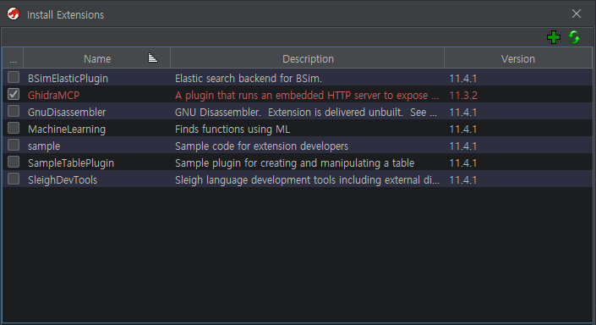Check the sample extension checkbox
Screen dimensions: 596x325
tap(14, 145)
